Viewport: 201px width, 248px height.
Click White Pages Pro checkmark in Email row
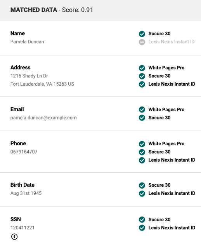(142, 110)
